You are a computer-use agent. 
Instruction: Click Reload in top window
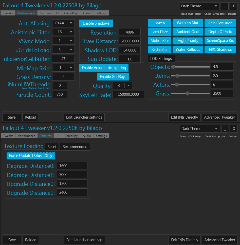tap(30, 117)
